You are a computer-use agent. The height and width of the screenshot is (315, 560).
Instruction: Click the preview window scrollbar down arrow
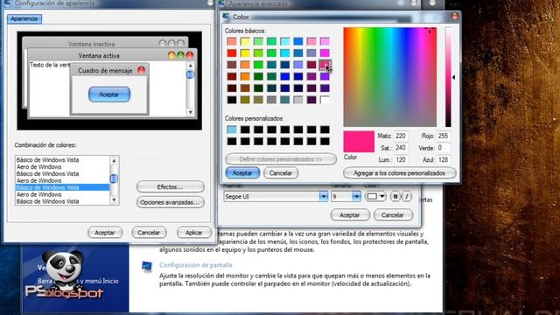(190, 112)
